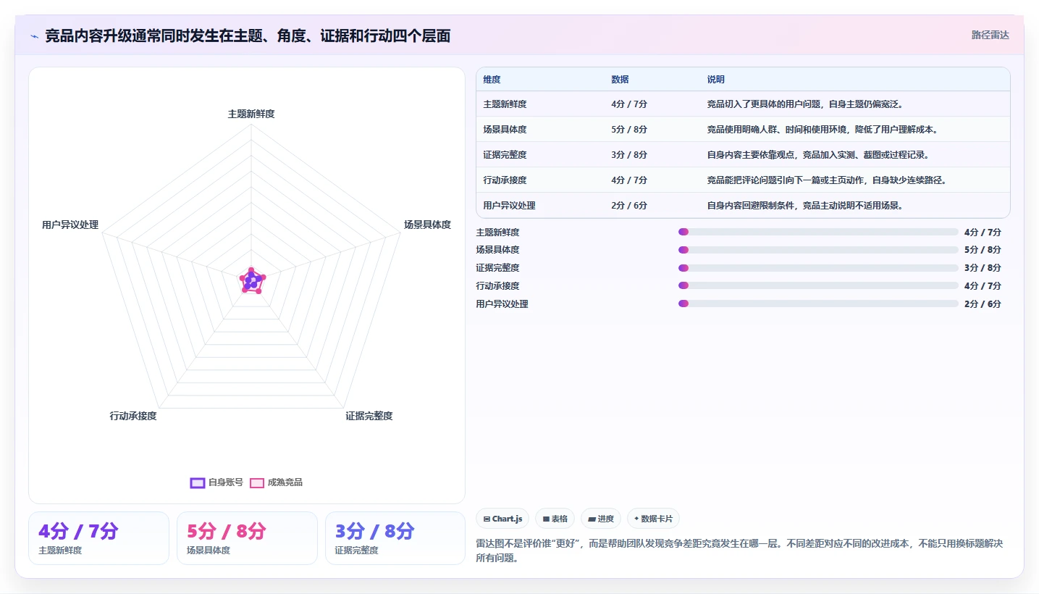The height and width of the screenshot is (594, 1039).
Task: Click the 2分 / 6分 table cell
Action: [x=629, y=206]
